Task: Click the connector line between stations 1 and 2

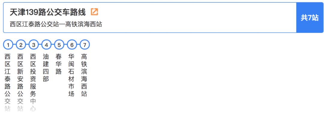Action: [x=14, y=45]
